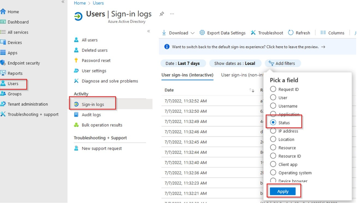
Task: Open the Show dates as Local filter
Action: click(x=235, y=63)
